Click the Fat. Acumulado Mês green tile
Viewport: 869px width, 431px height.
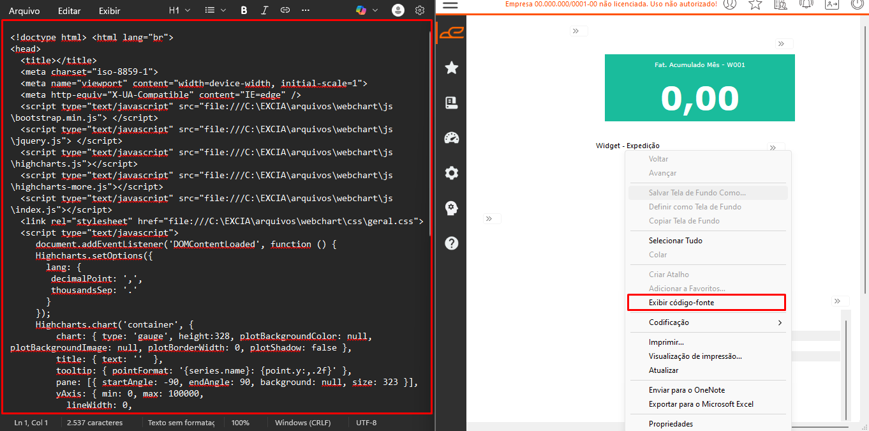(699, 87)
